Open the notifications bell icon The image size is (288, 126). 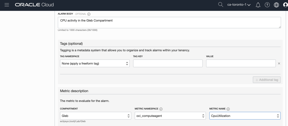[258, 5]
